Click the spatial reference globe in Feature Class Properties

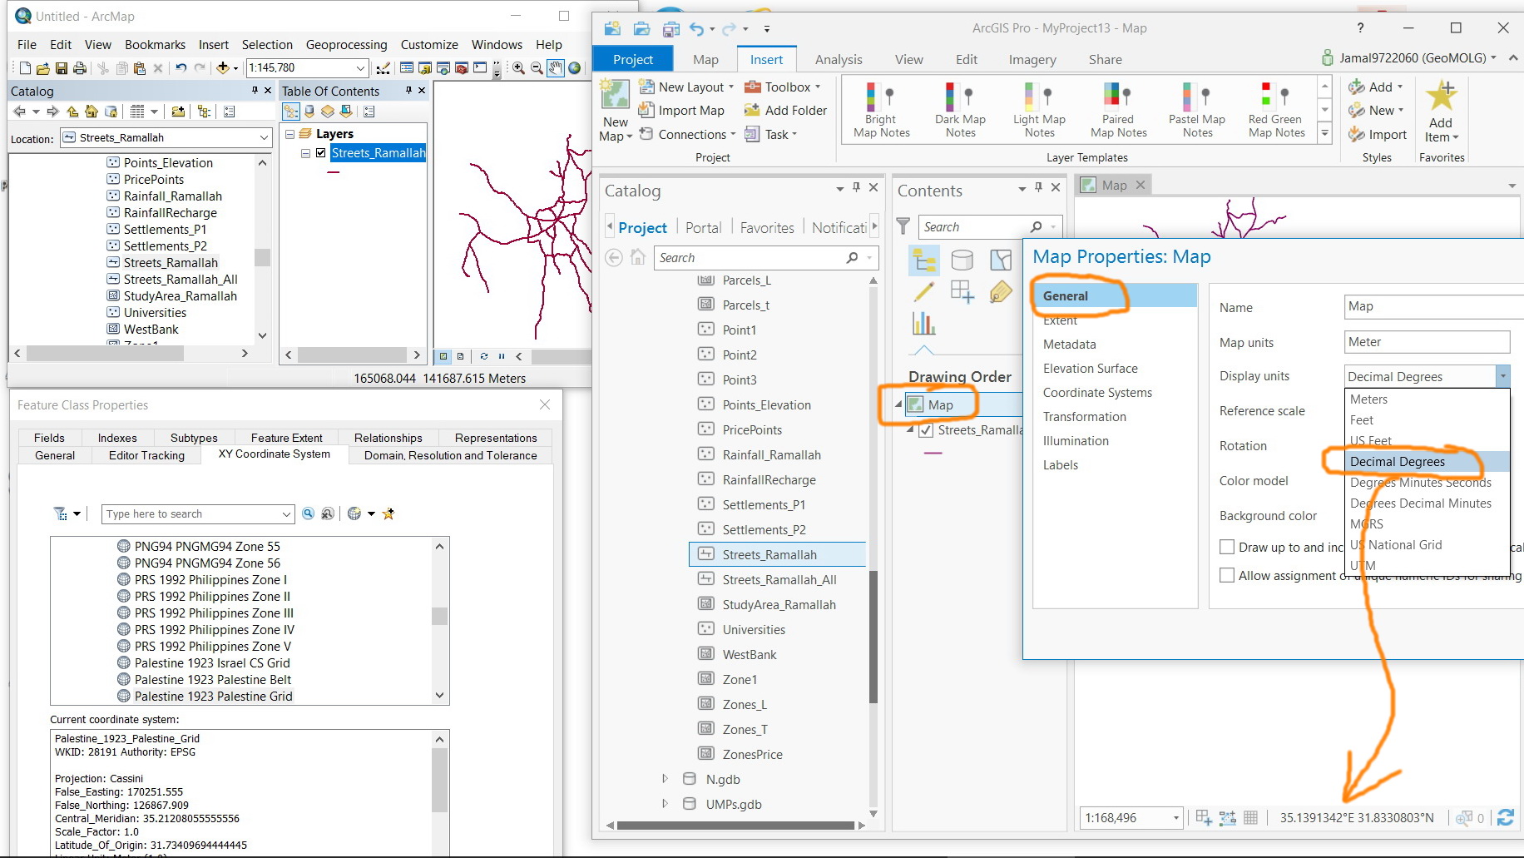click(x=354, y=513)
